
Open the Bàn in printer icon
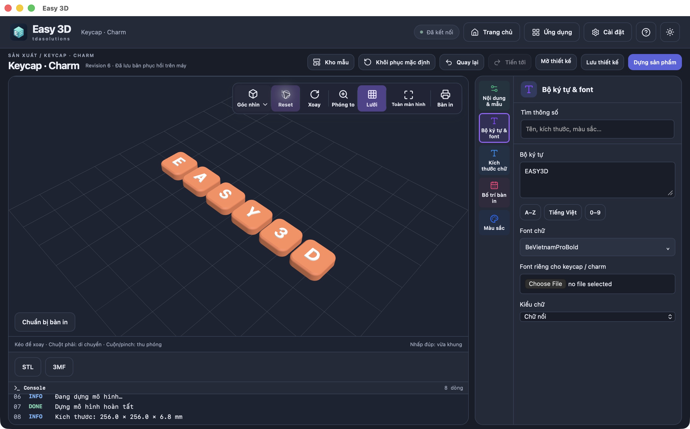point(445,98)
